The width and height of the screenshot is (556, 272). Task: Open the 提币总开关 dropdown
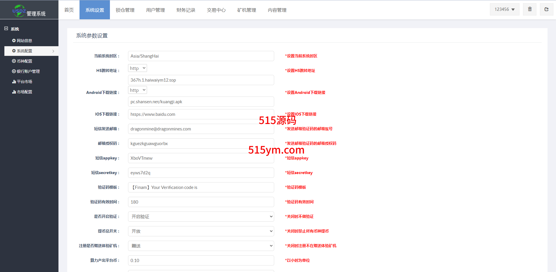[x=201, y=231]
